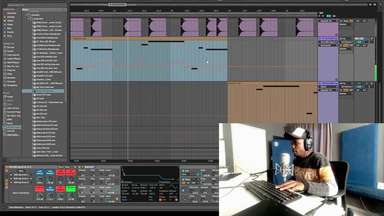Select the Yellow collection
The height and width of the screenshot is (216, 384).
pyautogui.click(x=9, y=21)
